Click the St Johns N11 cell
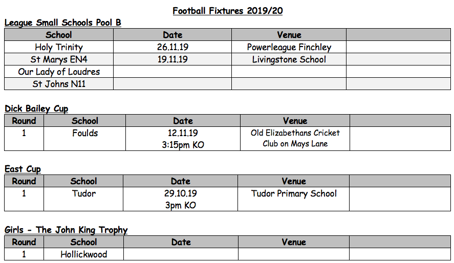454x263 pixels. pos(59,84)
